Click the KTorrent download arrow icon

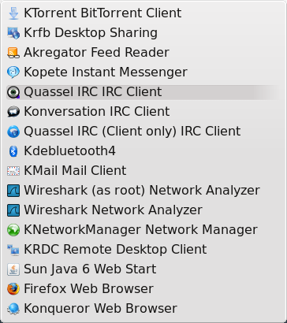[x=13, y=13]
